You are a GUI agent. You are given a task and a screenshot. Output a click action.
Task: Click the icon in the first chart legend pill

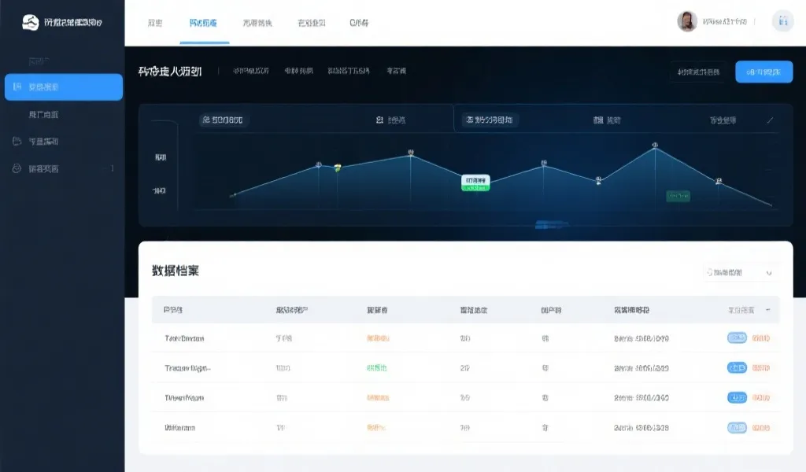tap(206, 120)
